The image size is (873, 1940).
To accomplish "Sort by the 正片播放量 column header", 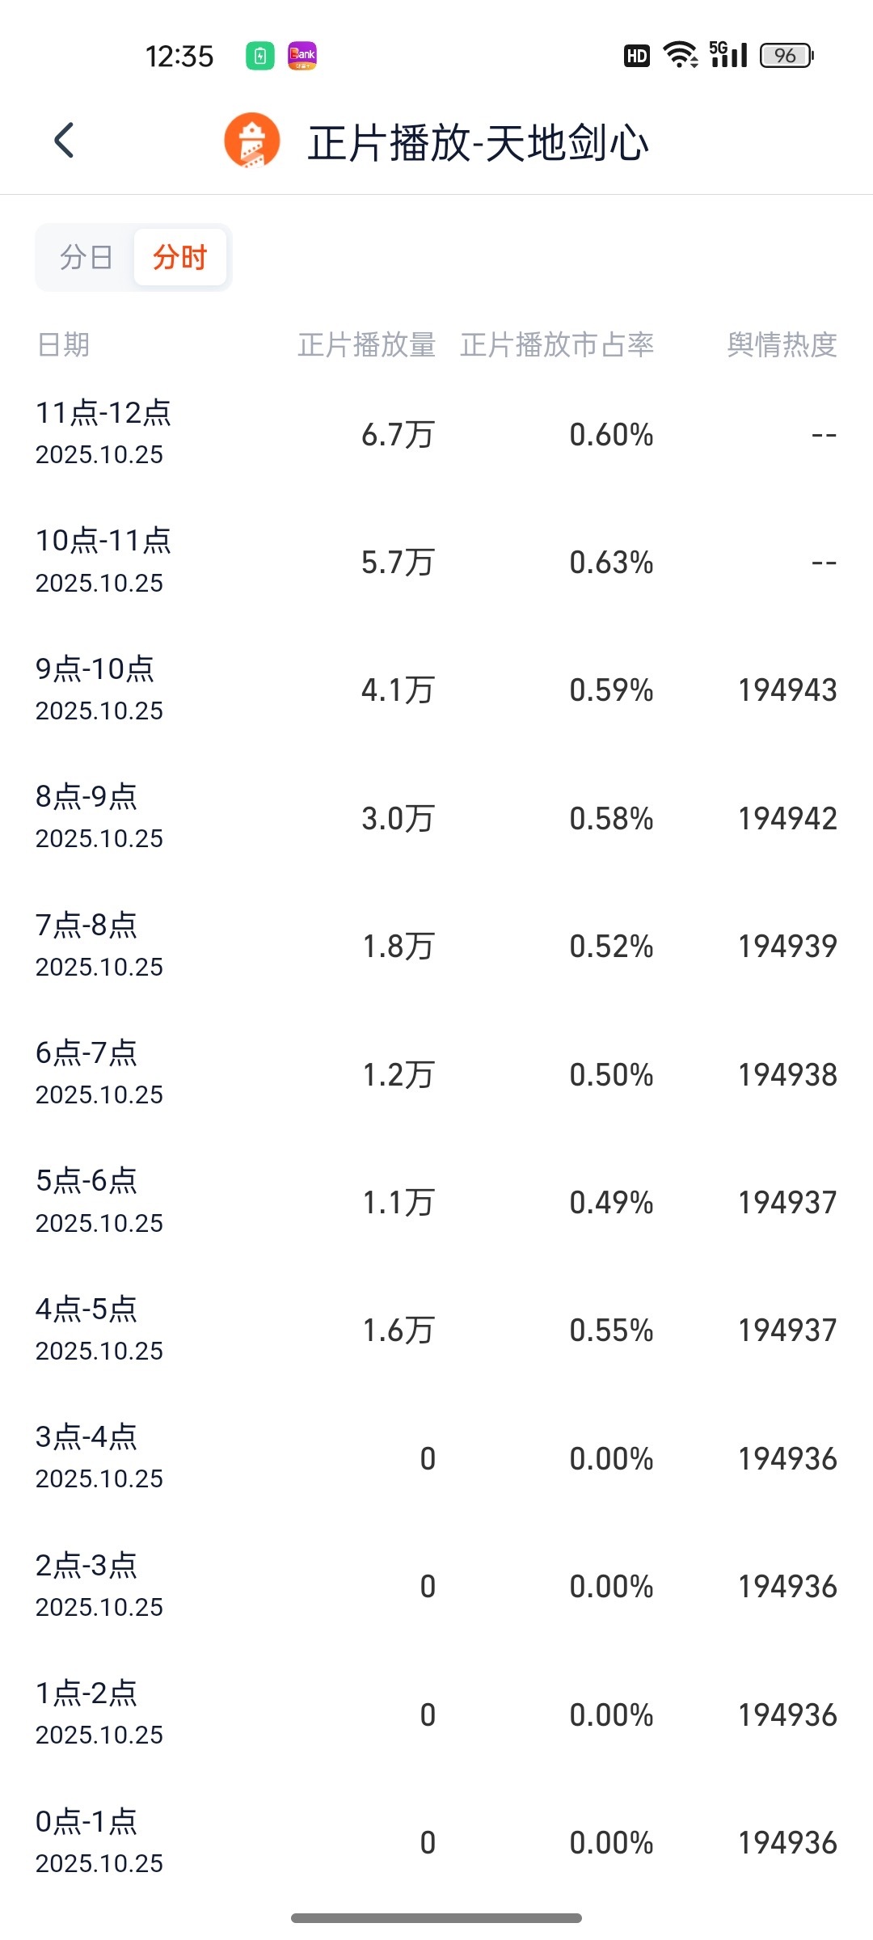I will click(x=367, y=345).
